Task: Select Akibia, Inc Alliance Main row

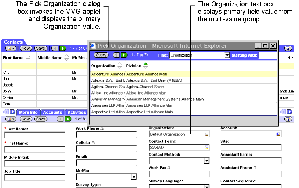Action: 183,93
